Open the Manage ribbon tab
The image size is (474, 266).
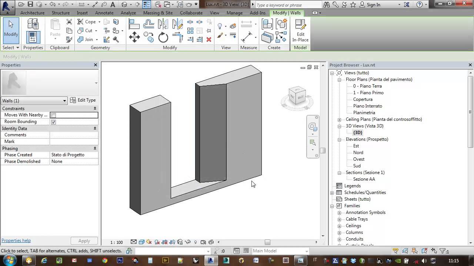pyautogui.click(x=234, y=13)
